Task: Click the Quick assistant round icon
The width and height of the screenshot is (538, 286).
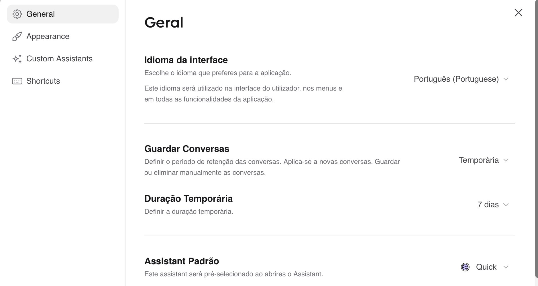Action: [465, 267]
